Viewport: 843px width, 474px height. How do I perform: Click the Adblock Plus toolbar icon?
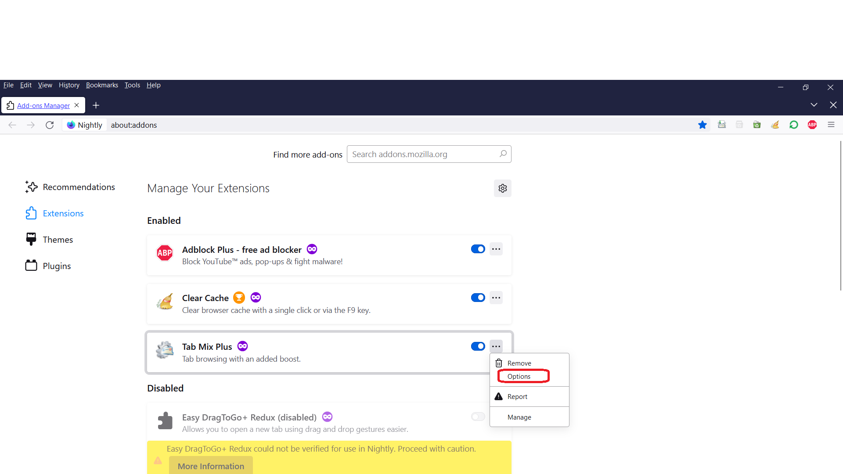click(x=812, y=125)
